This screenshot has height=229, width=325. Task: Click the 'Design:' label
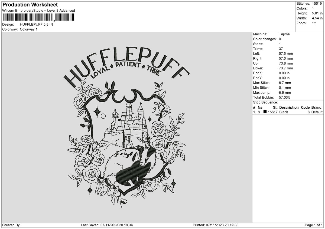[x=8, y=24]
